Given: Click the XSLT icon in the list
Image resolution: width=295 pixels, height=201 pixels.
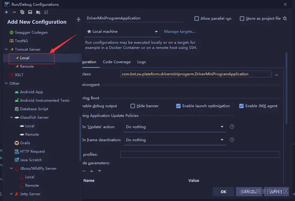Looking at the screenshot, I should (12, 75).
